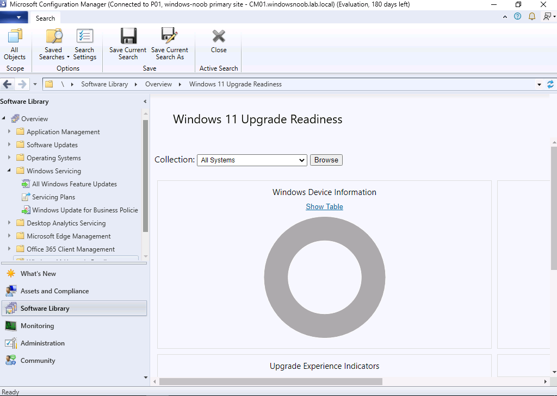Select the Application Management folder
Viewport: 557px width, 396px height.
tap(63, 132)
